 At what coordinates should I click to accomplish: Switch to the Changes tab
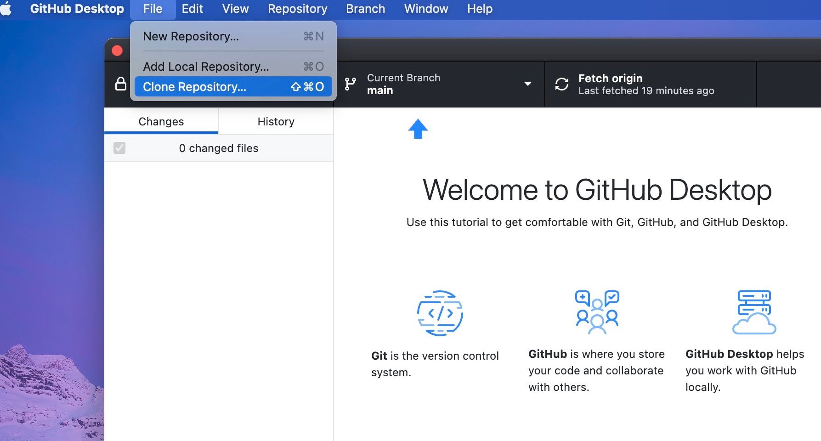(161, 122)
